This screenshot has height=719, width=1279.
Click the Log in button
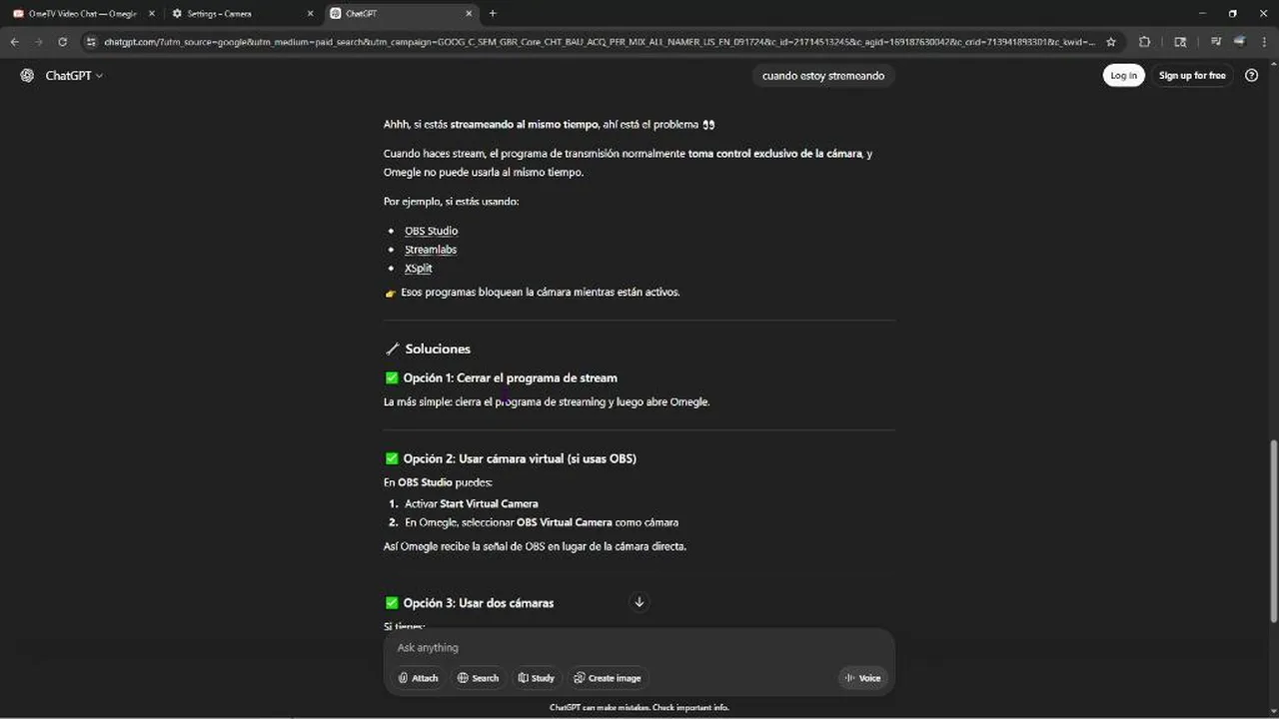coord(1123,76)
